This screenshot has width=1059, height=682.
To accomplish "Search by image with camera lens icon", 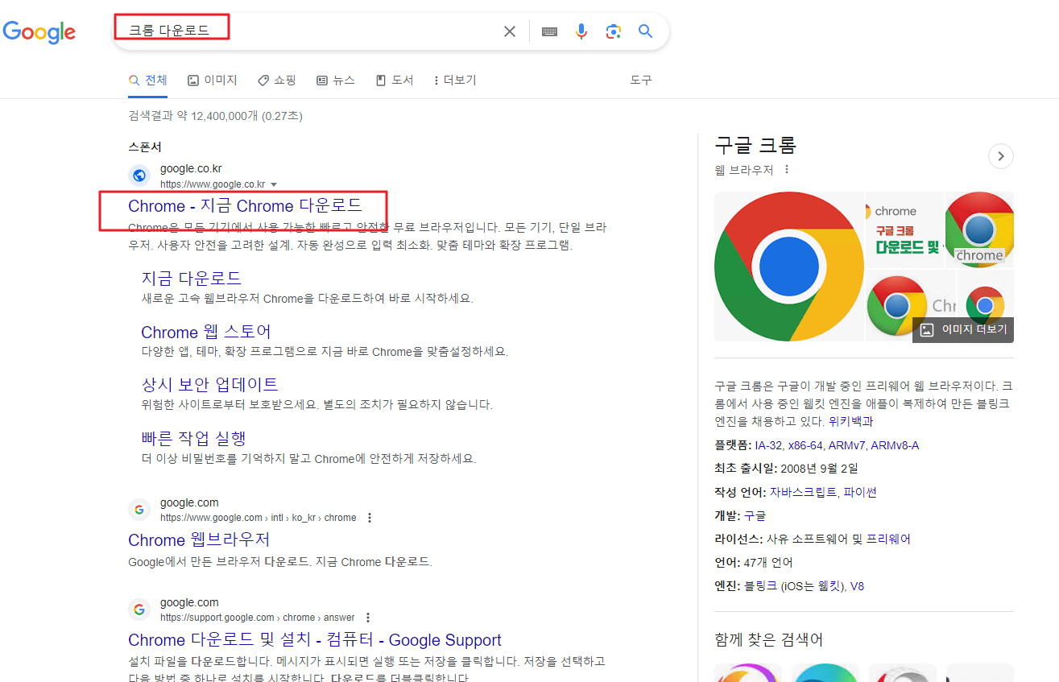I will (614, 31).
